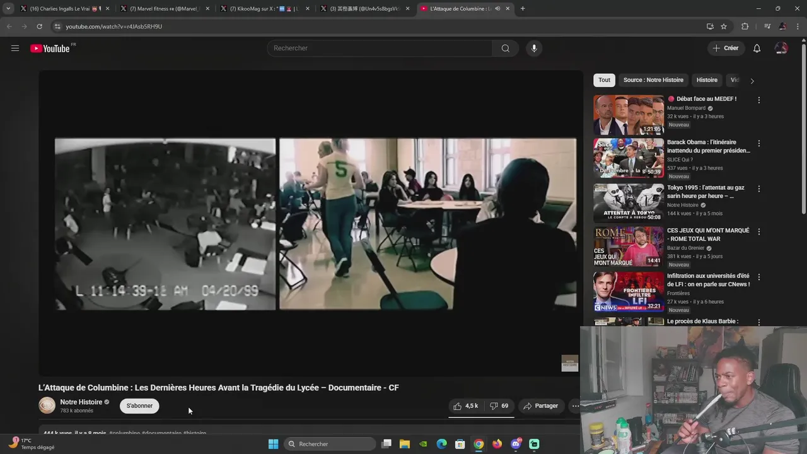Viewport: 807px width, 454px height.
Task: Open Windows Start menu
Action: point(273,444)
